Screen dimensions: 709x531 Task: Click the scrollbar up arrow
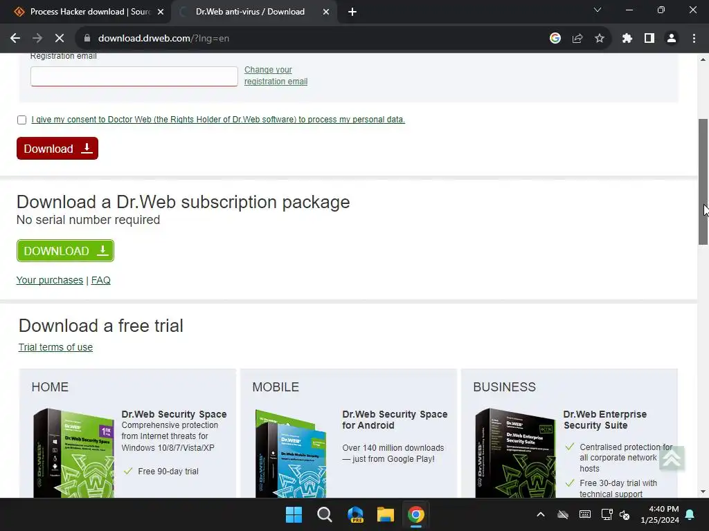(703, 59)
